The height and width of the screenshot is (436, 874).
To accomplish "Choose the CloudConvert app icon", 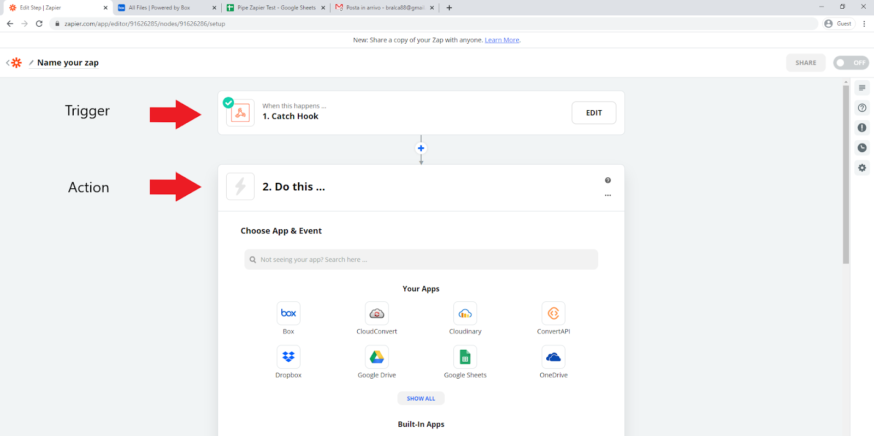I will click(x=377, y=313).
